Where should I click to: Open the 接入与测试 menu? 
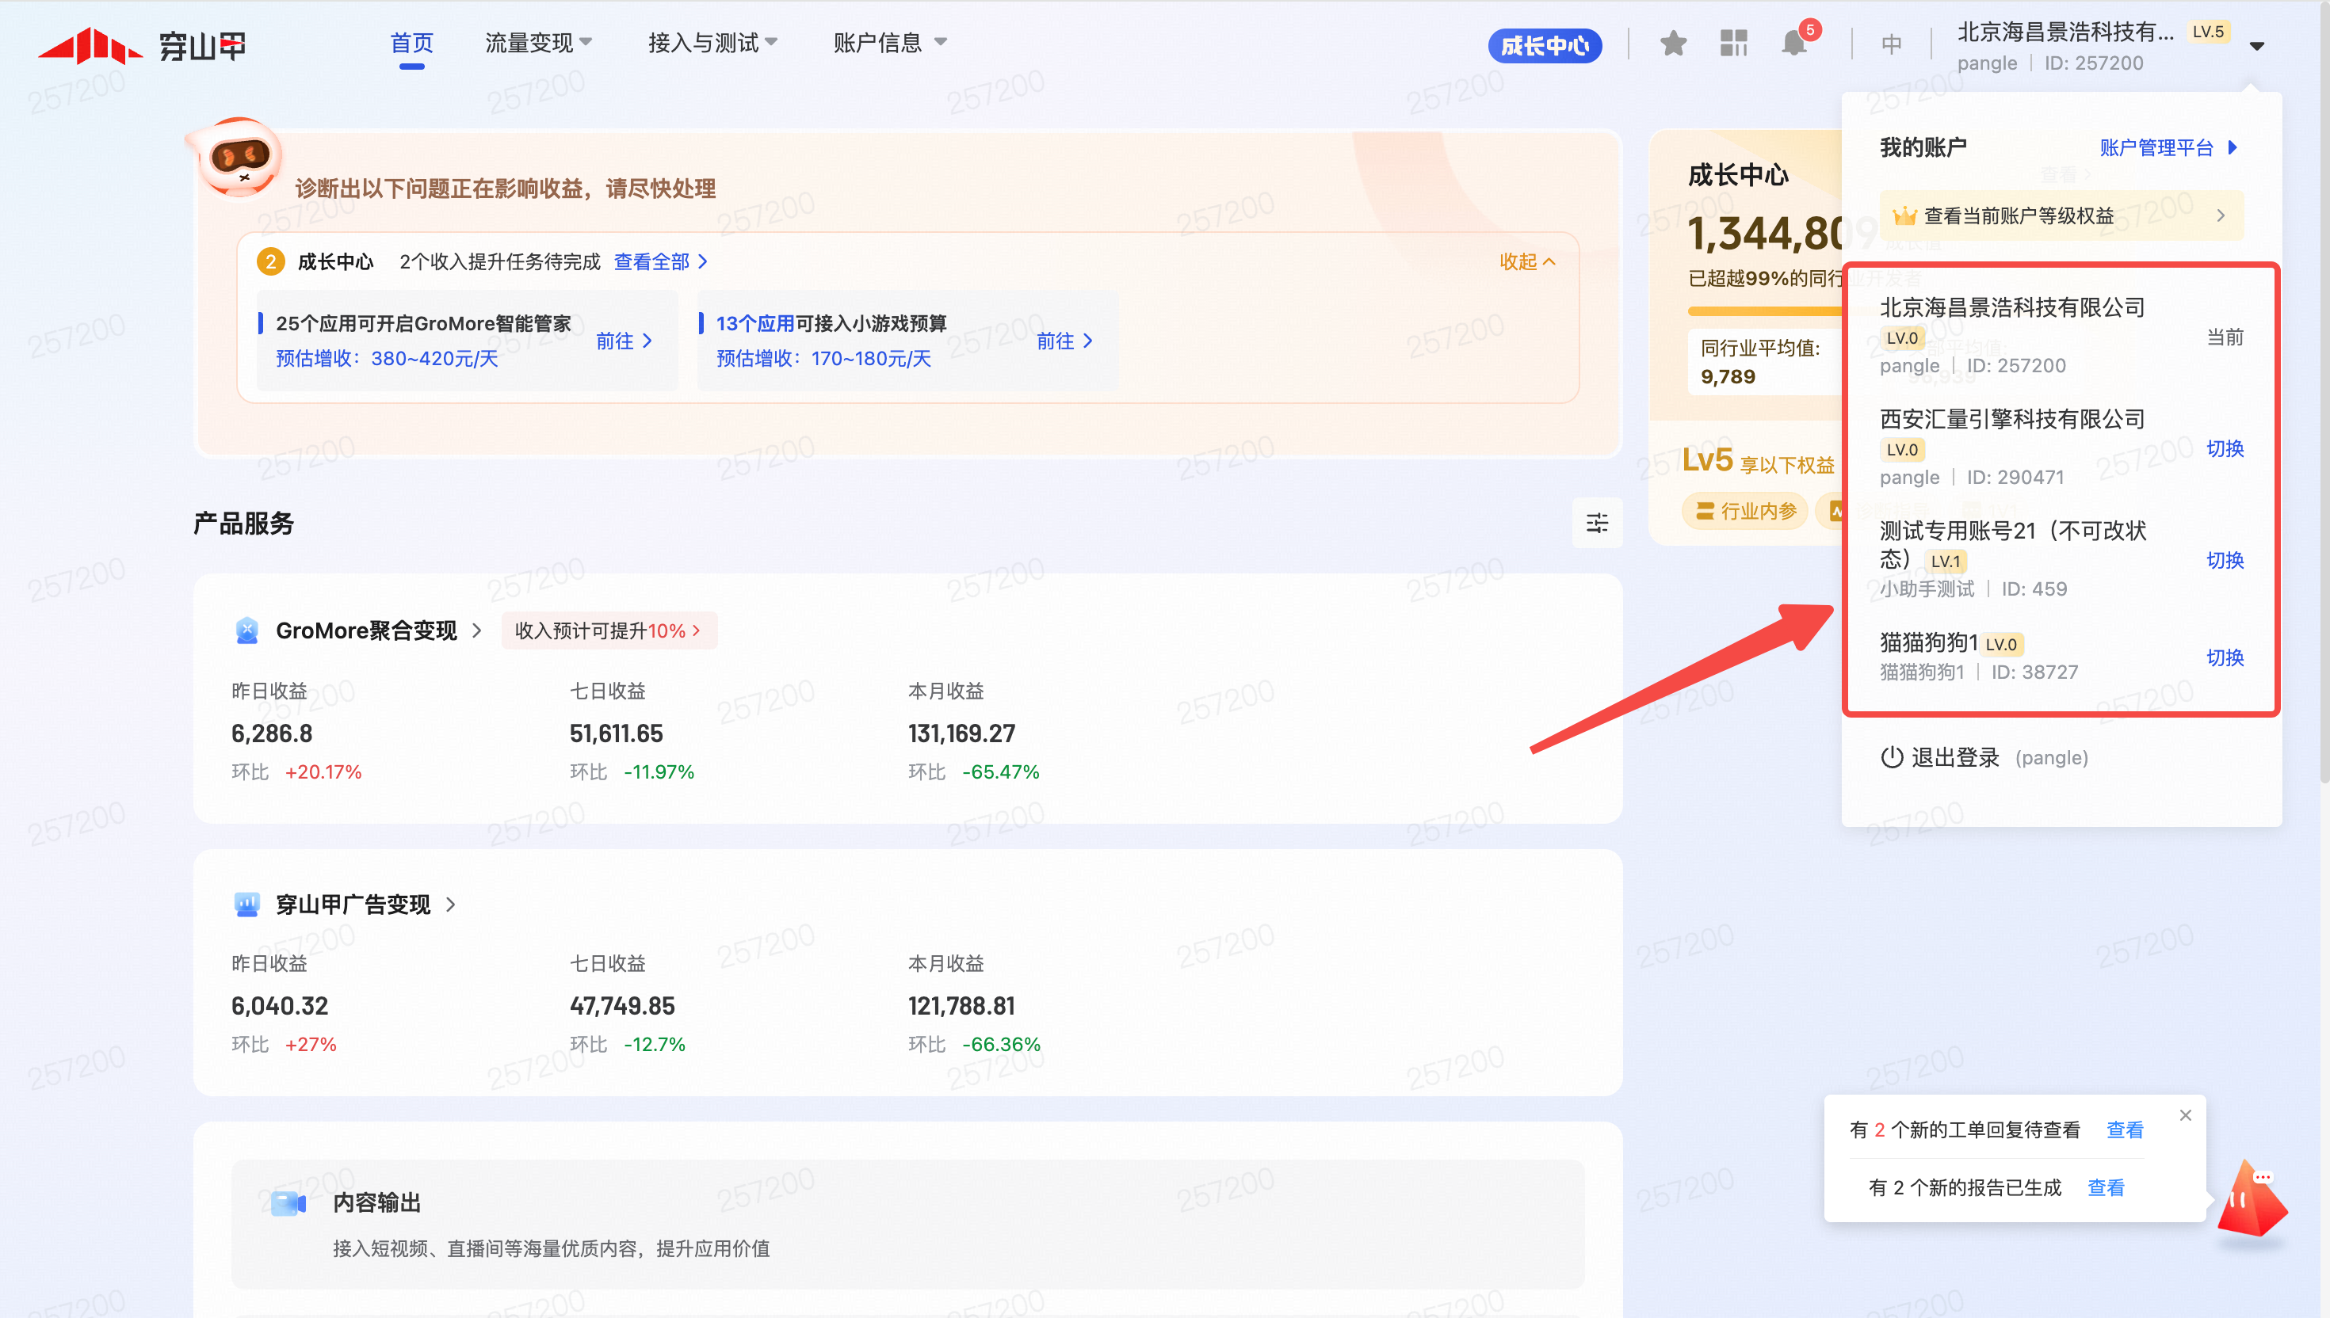[712, 43]
